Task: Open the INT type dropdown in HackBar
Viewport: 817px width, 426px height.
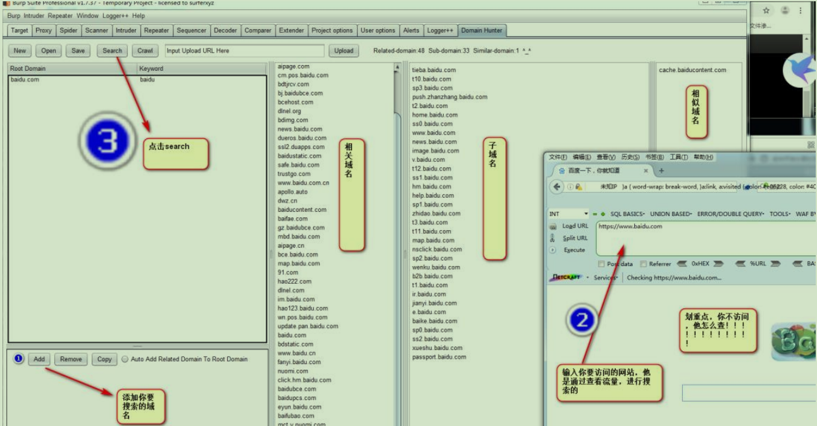Action: [568, 214]
